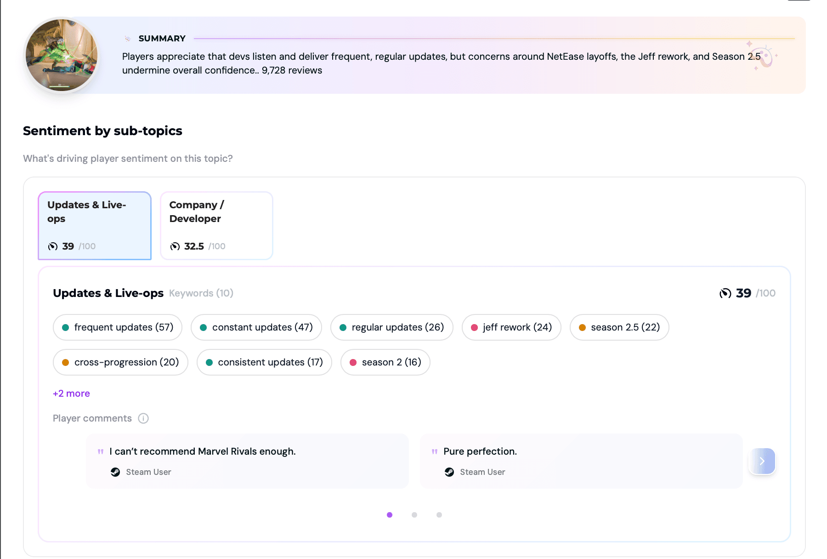This screenshot has width=827, height=559.
Task: Click the season 2 (16) keyword chip
Action: coord(385,362)
